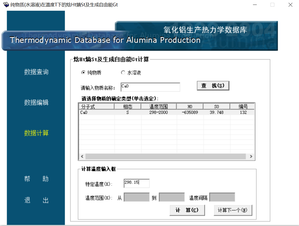Open the 数据编辑 section
Image resolution: width=299 pixels, height=226 pixels.
pos(36,103)
